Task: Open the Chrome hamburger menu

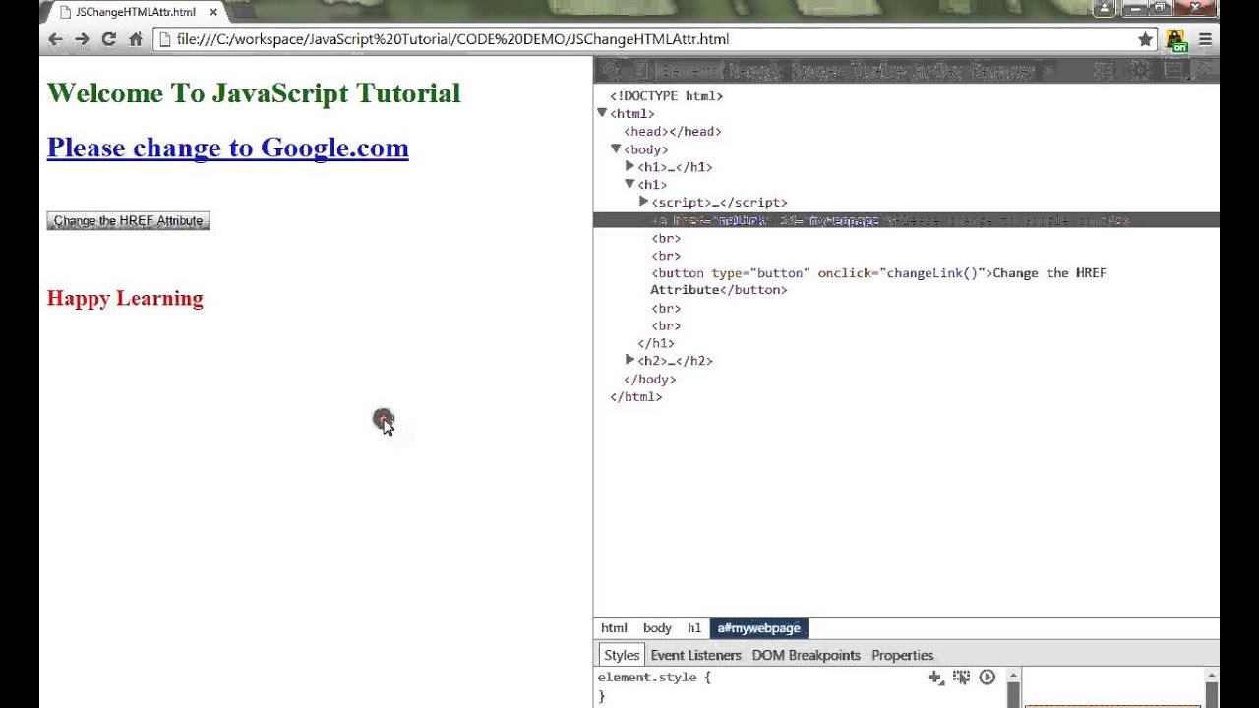Action: pos(1205,39)
